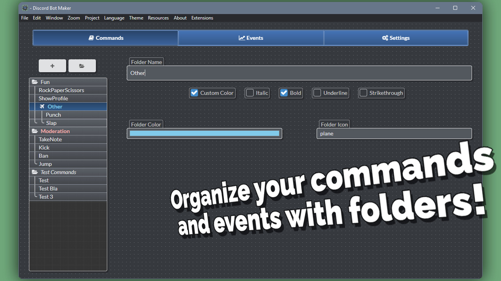Enable the Italic checkbox
The height and width of the screenshot is (281, 501).
250,93
